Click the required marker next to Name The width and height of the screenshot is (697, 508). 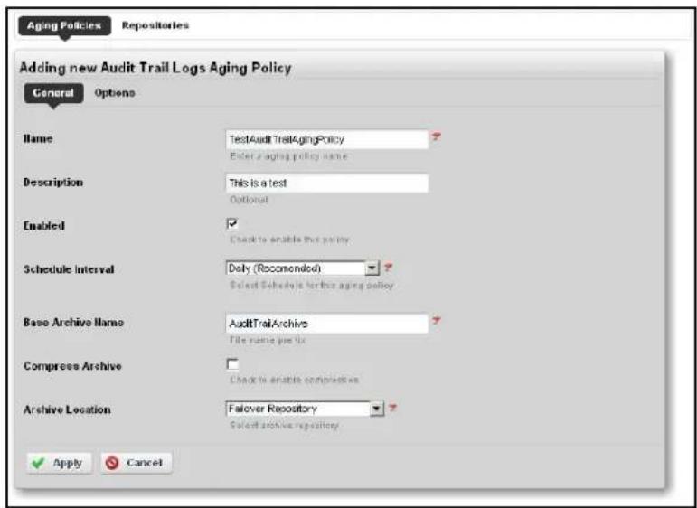click(437, 137)
